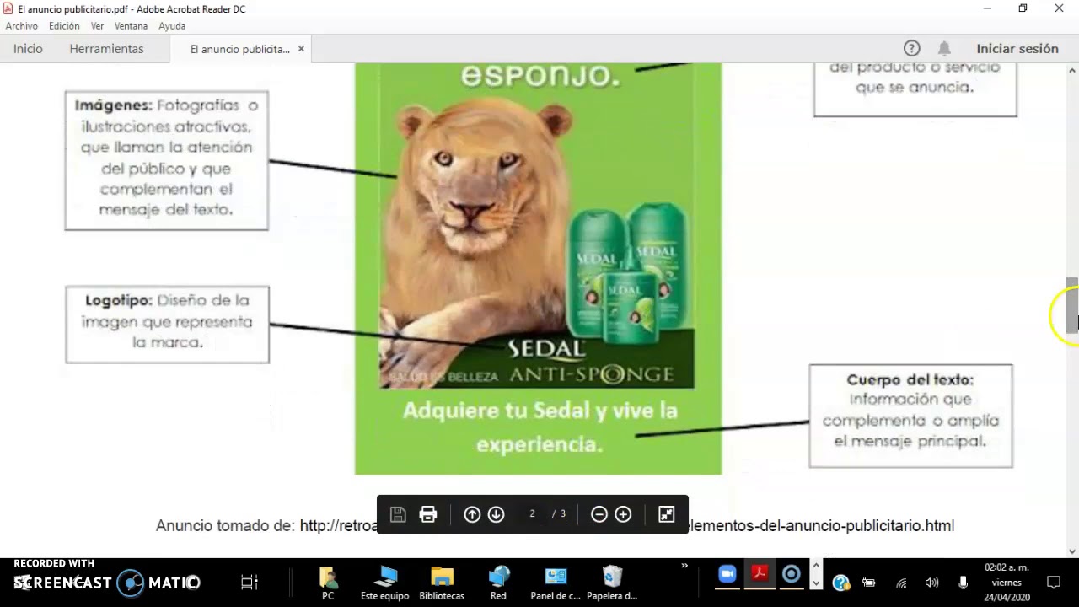Image resolution: width=1079 pixels, height=607 pixels.
Task: Close the El anuncio publicita... document tab
Action: click(301, 49)
